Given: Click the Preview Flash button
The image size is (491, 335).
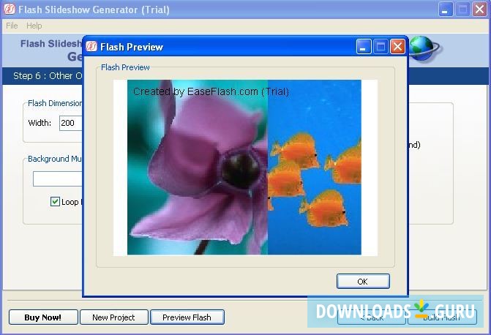Looking at the screenshot, I should point(187,317).
